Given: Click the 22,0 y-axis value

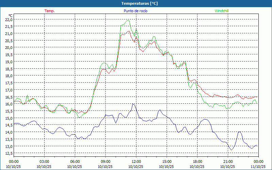Looking at the screenshot, I should coord(8,19).
